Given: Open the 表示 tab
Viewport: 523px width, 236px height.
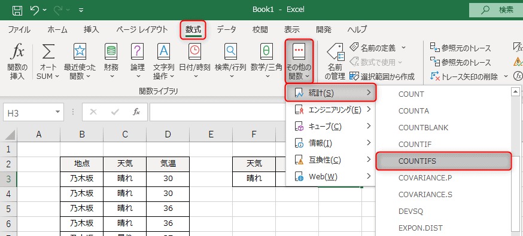Looking at the screenshot, I should 292,29.
